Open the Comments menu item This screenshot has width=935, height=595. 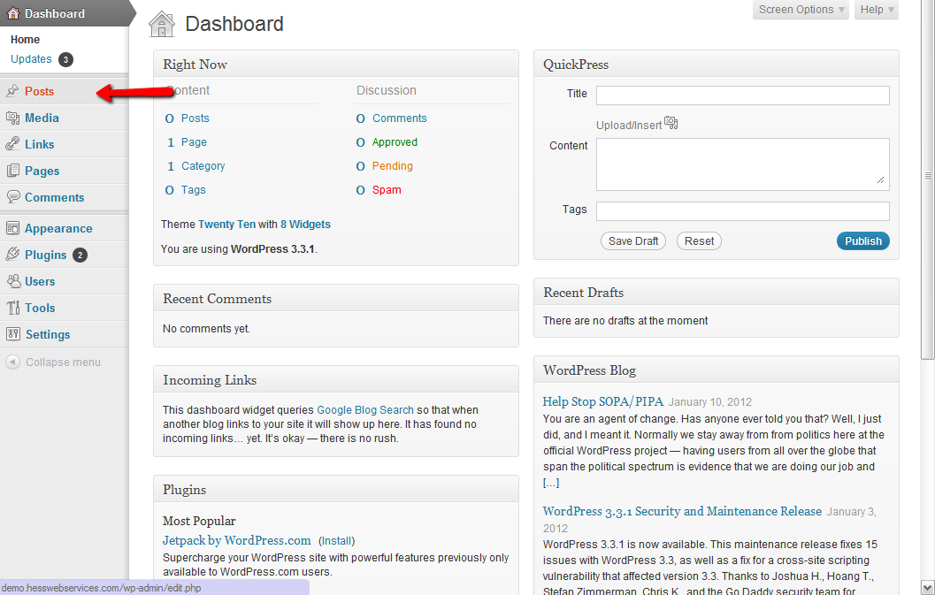point(54,197)
